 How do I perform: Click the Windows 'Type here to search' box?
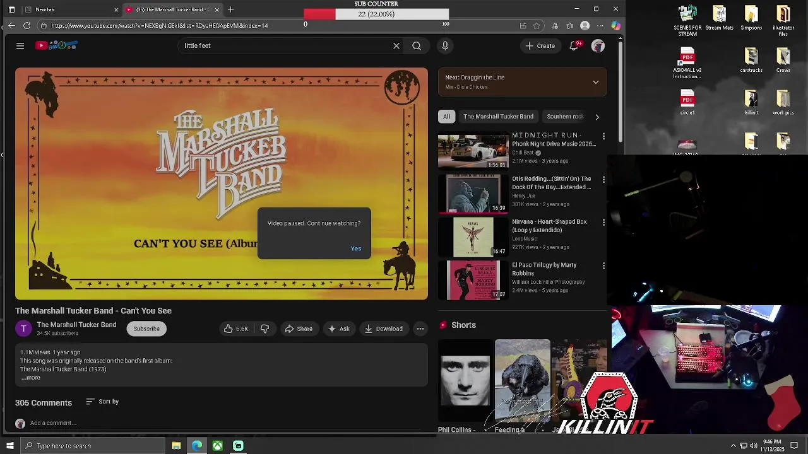click(x=92, y=446)
